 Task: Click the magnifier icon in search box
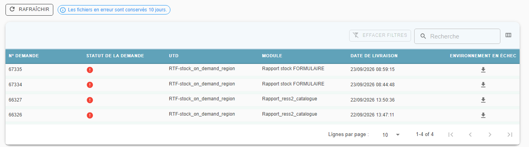click(x=423, y=36)
